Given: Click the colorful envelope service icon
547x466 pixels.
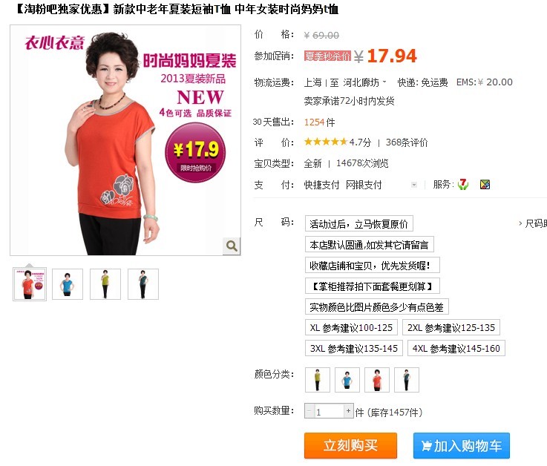Looking at the screenshot, I should tap(485, 184).
